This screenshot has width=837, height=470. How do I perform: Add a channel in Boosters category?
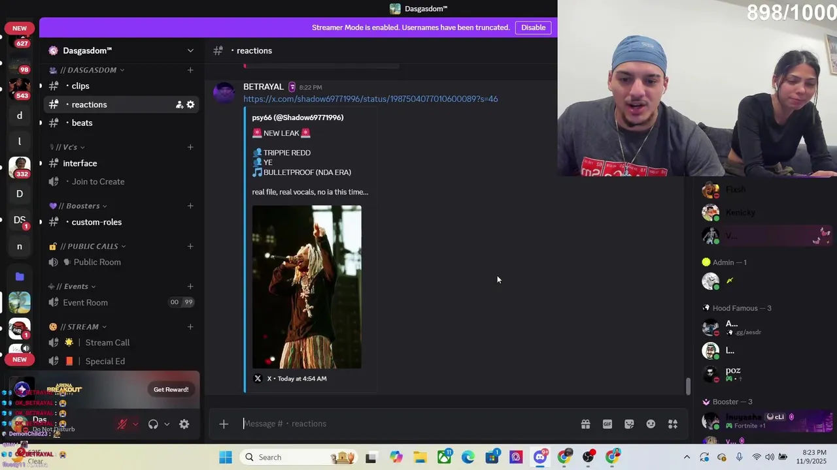tap(190, 206)
